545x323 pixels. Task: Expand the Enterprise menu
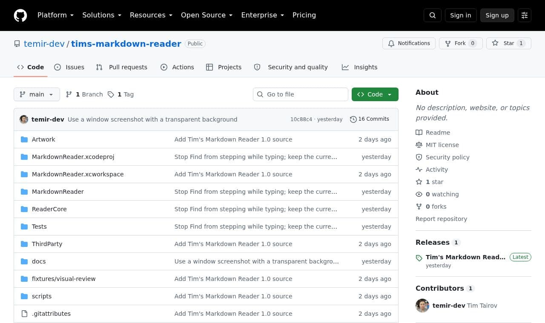point(263,15)
